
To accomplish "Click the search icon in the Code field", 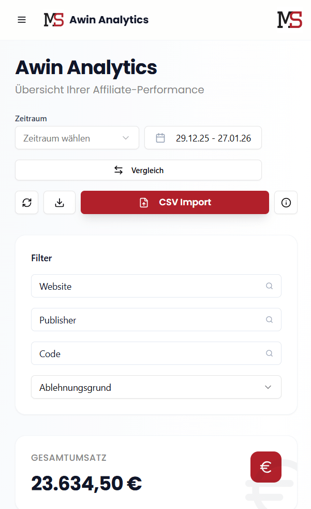I will tap(269, 353).
